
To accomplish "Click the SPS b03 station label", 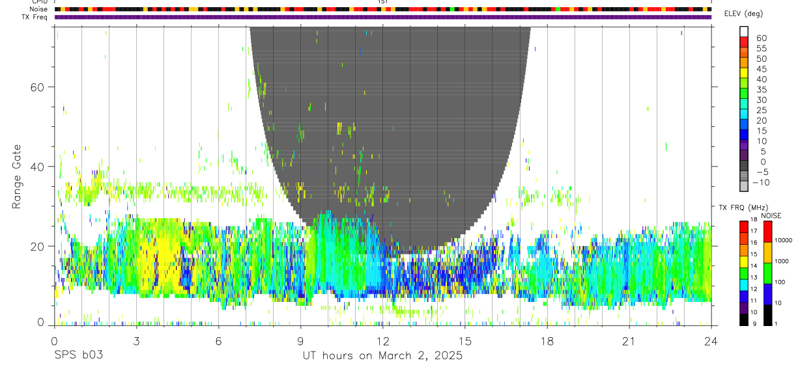I will 78,356.
